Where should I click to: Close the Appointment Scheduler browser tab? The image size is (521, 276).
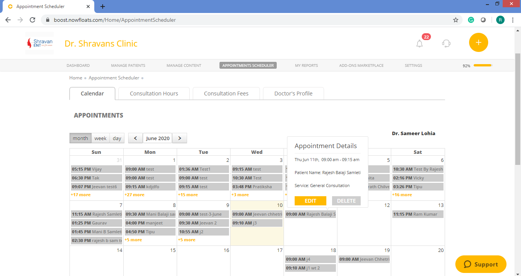pos(88,6)
